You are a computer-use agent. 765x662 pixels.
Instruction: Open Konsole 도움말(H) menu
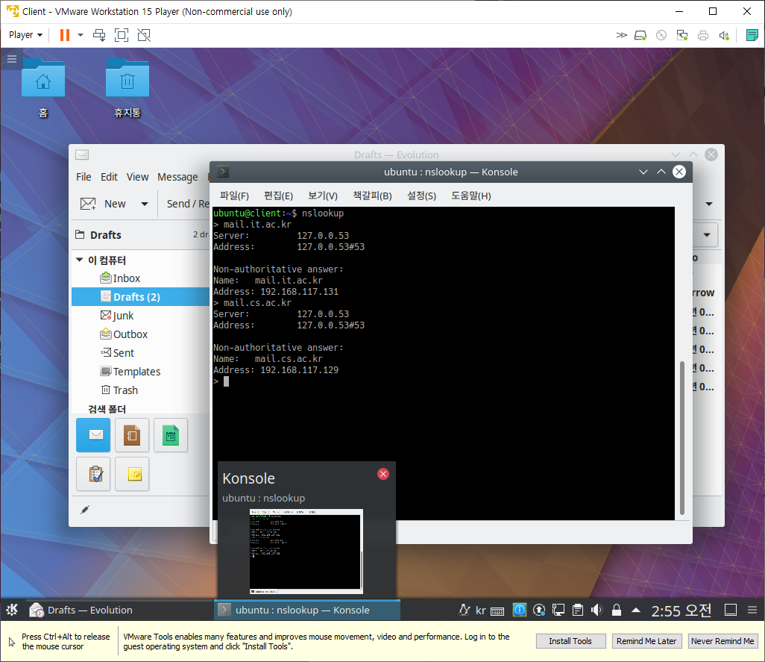coord(470,196)
